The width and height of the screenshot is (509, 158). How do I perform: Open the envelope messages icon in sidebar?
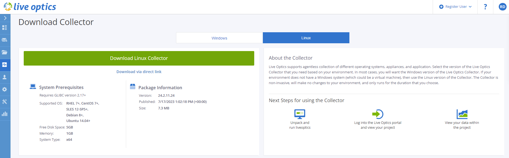click(x=5, y=40)
